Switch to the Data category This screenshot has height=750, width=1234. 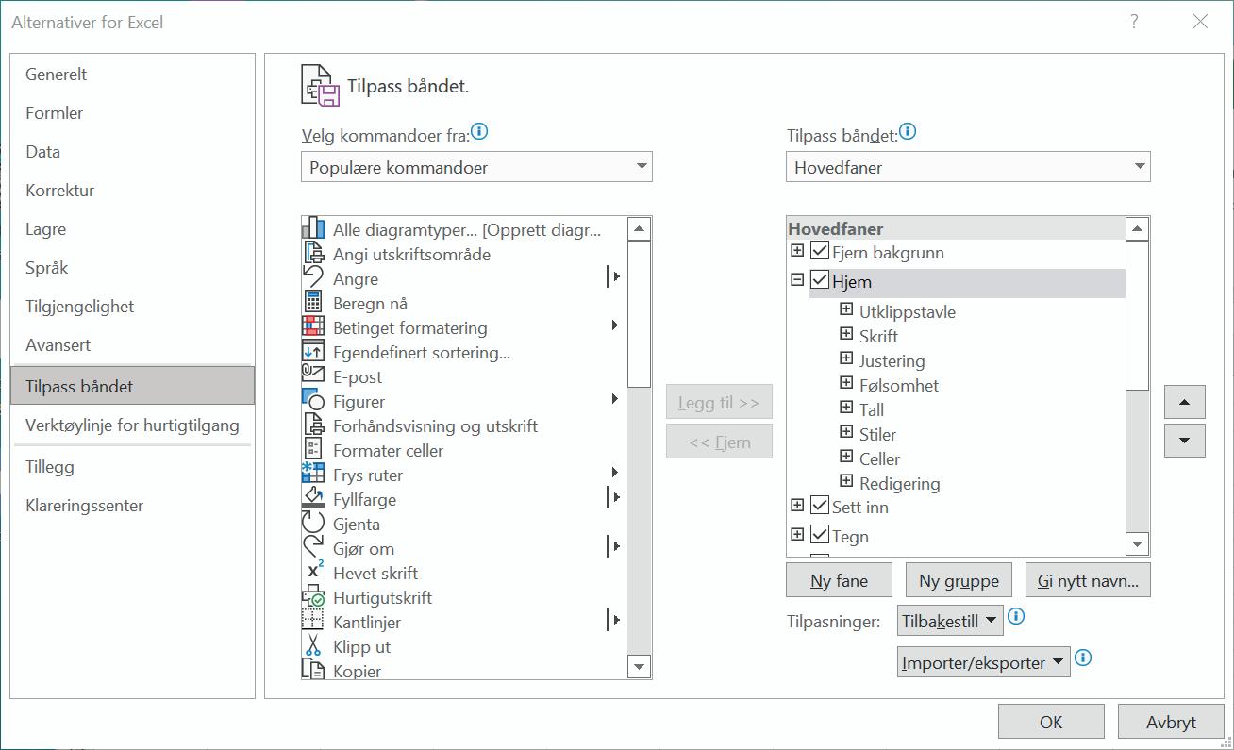(132, 152)
